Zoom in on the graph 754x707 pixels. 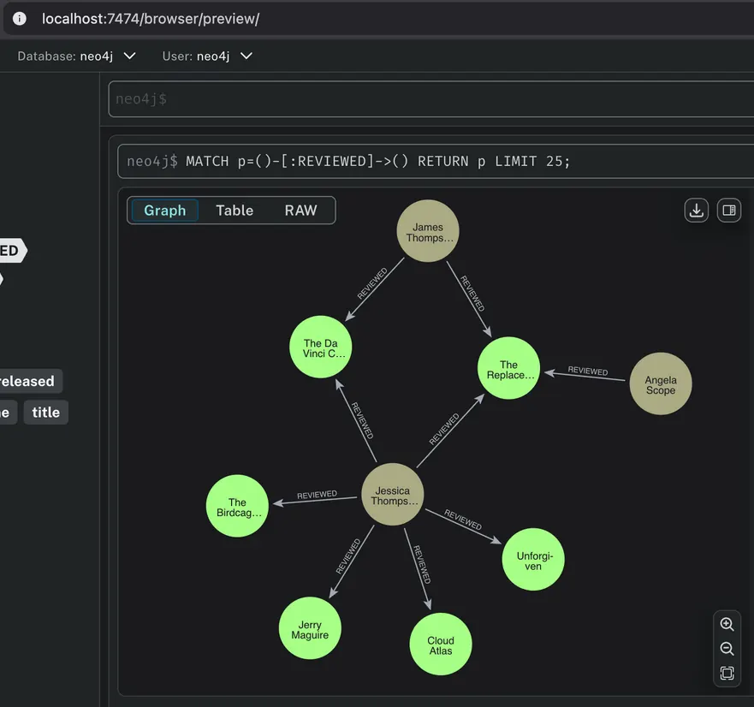pyautogui.click(x=727, y=624)
